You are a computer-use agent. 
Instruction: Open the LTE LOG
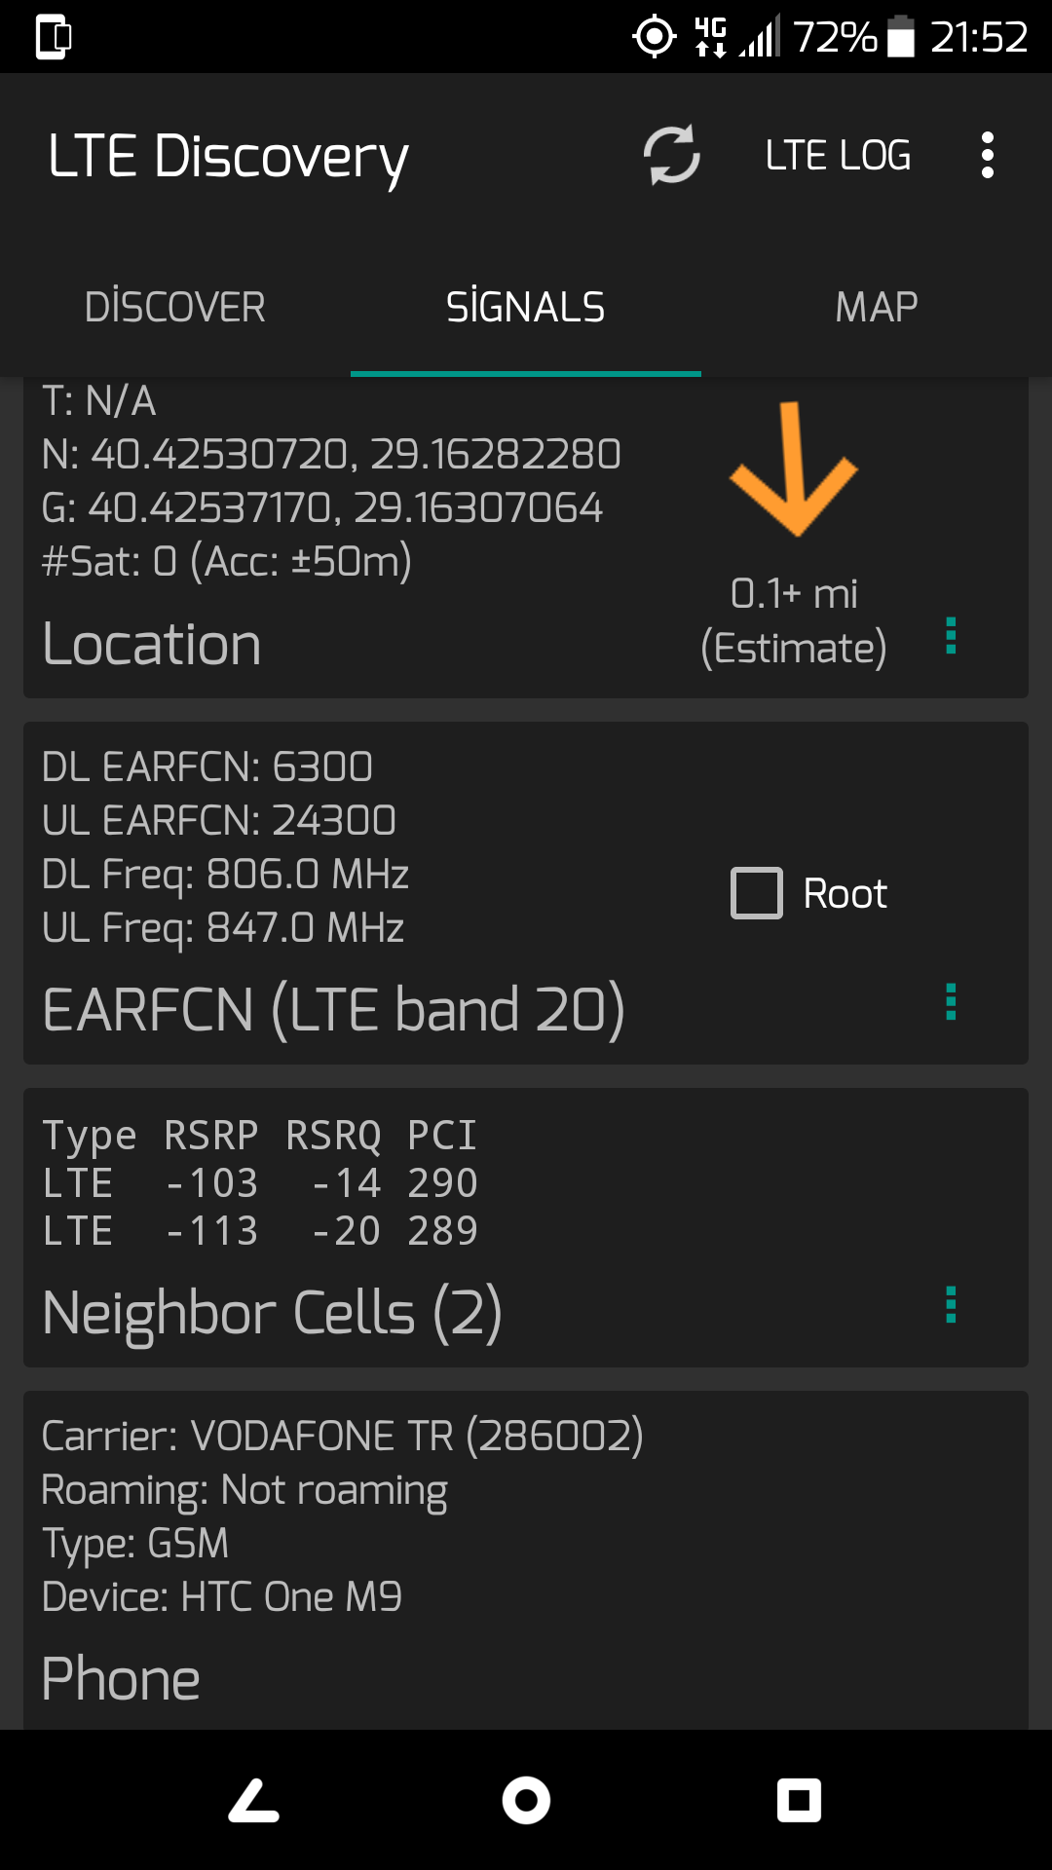838,155
